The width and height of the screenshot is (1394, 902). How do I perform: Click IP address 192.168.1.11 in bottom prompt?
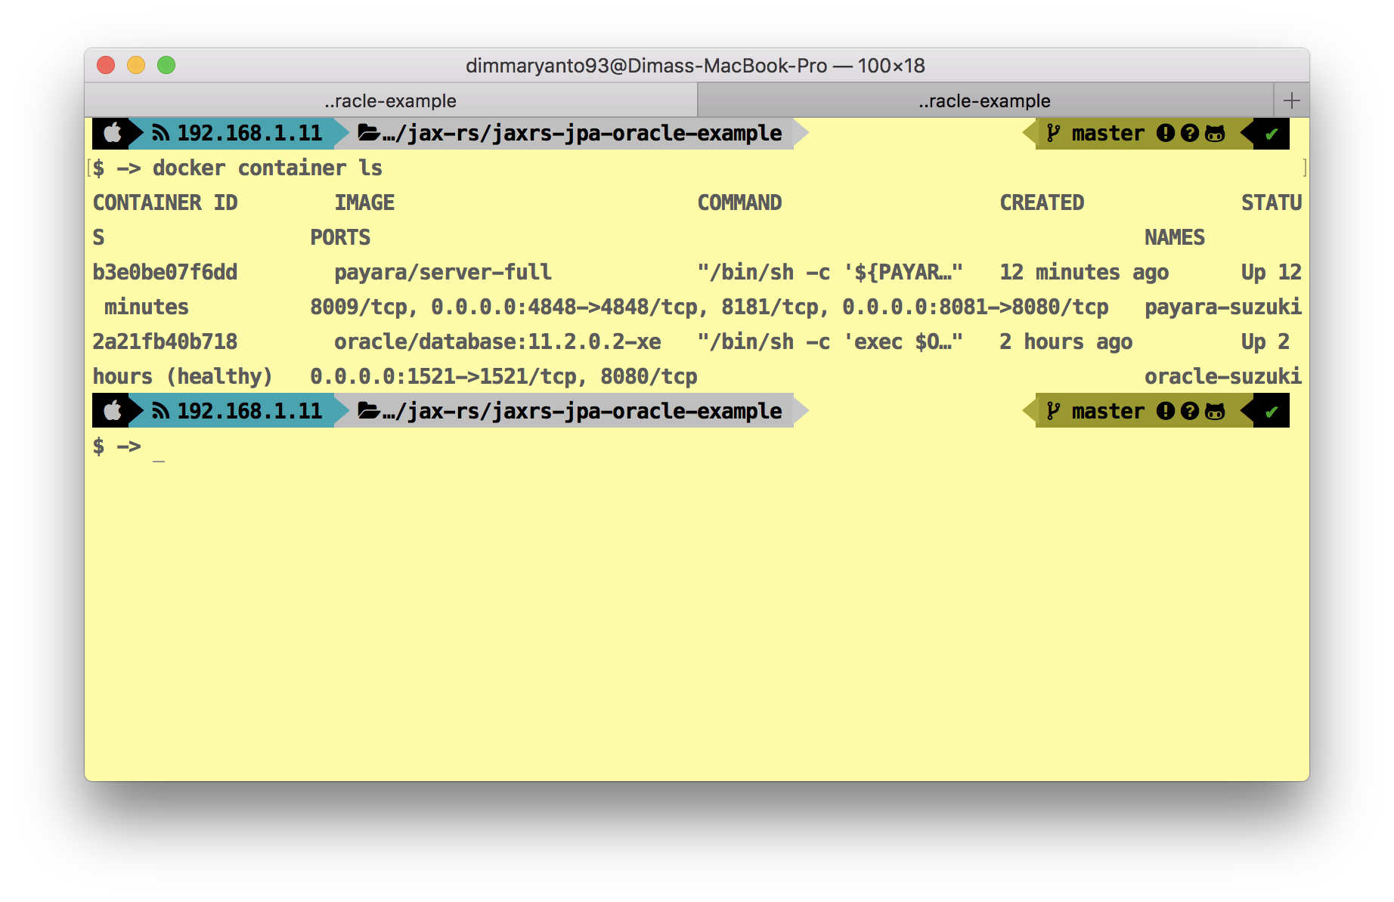coord(249,412)
